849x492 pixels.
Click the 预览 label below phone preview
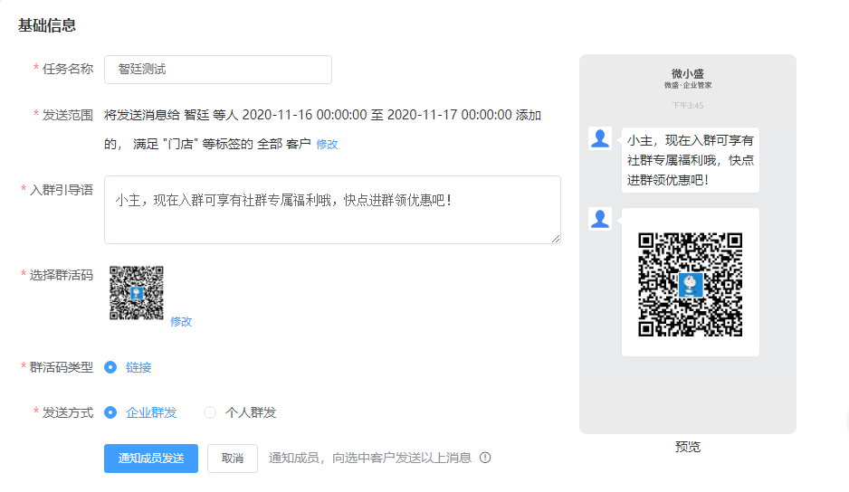coord(688,447)
